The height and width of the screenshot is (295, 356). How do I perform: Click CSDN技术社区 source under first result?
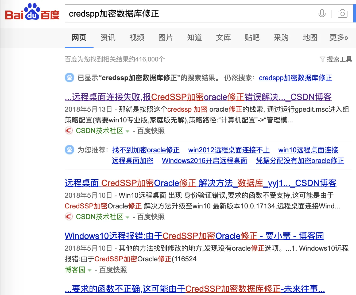[99, 131]
